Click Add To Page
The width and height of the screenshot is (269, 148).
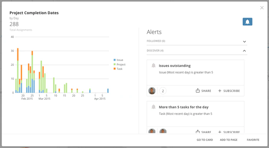tap(229, 140)
